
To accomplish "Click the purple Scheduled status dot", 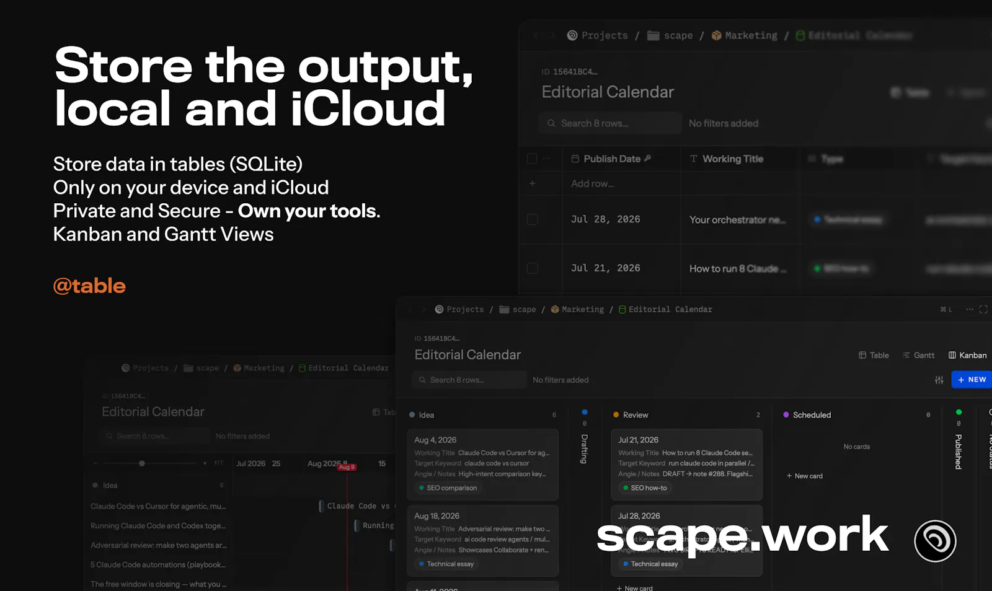I will coord(786,415).
